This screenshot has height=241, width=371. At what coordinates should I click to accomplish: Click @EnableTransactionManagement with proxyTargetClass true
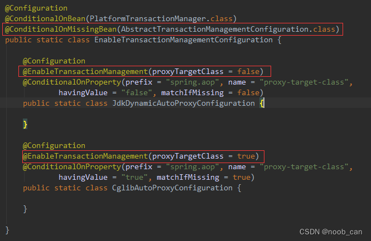pyautogui.click(x=85, y=156)
